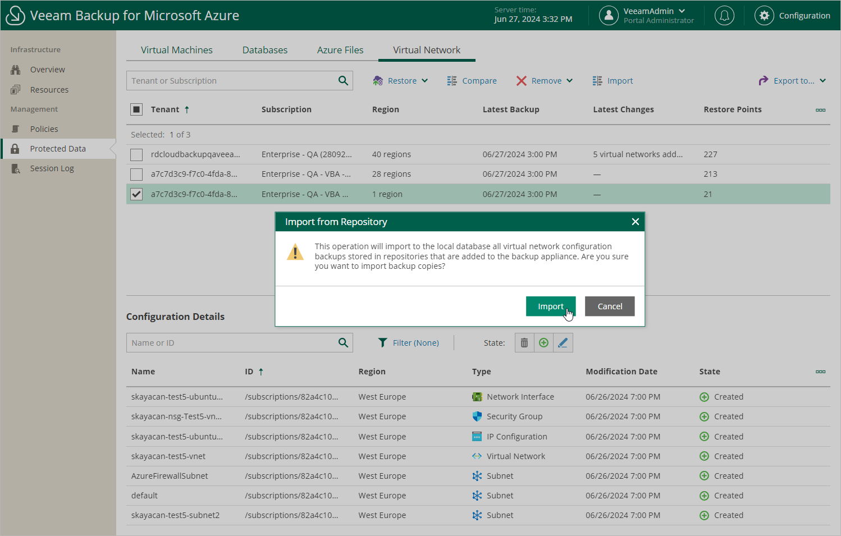The height and width of the screenshot is (536, 841).
Task: Click the Veeam logo icon
Action: click(16, 16)
